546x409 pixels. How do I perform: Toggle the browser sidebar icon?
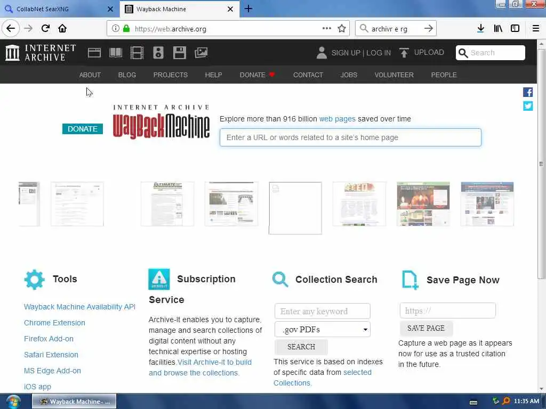(515, 29)
